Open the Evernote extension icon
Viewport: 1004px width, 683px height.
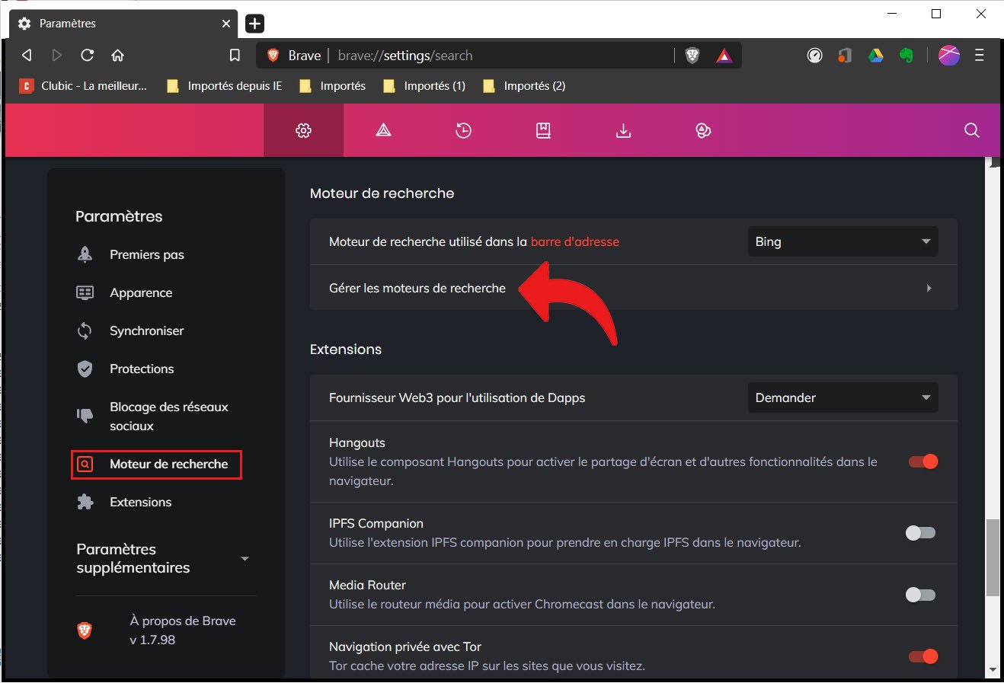pyautogui.click(x=906, y=55)
